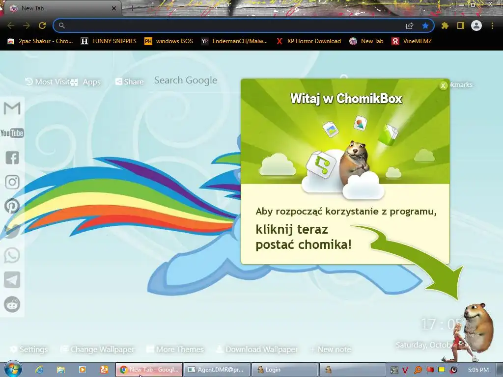Click Change Wallpaper

click(x=98, y=349)
